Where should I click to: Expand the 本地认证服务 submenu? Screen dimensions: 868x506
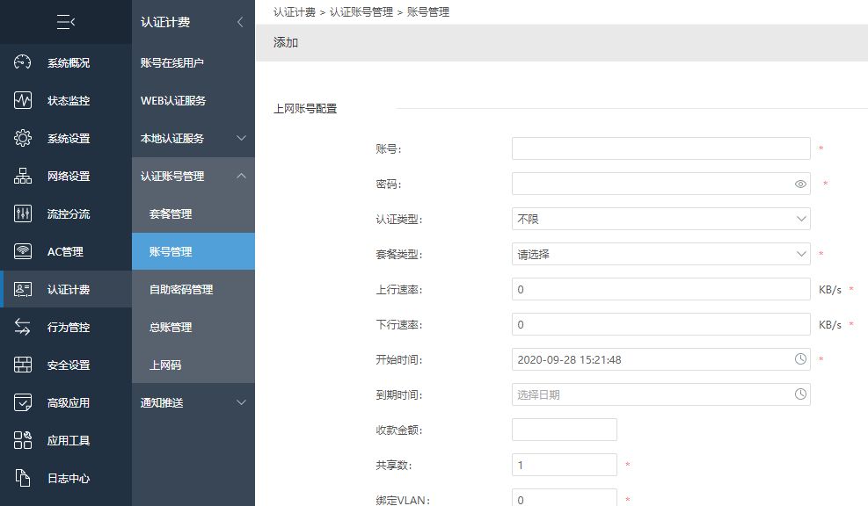point(242,139)
